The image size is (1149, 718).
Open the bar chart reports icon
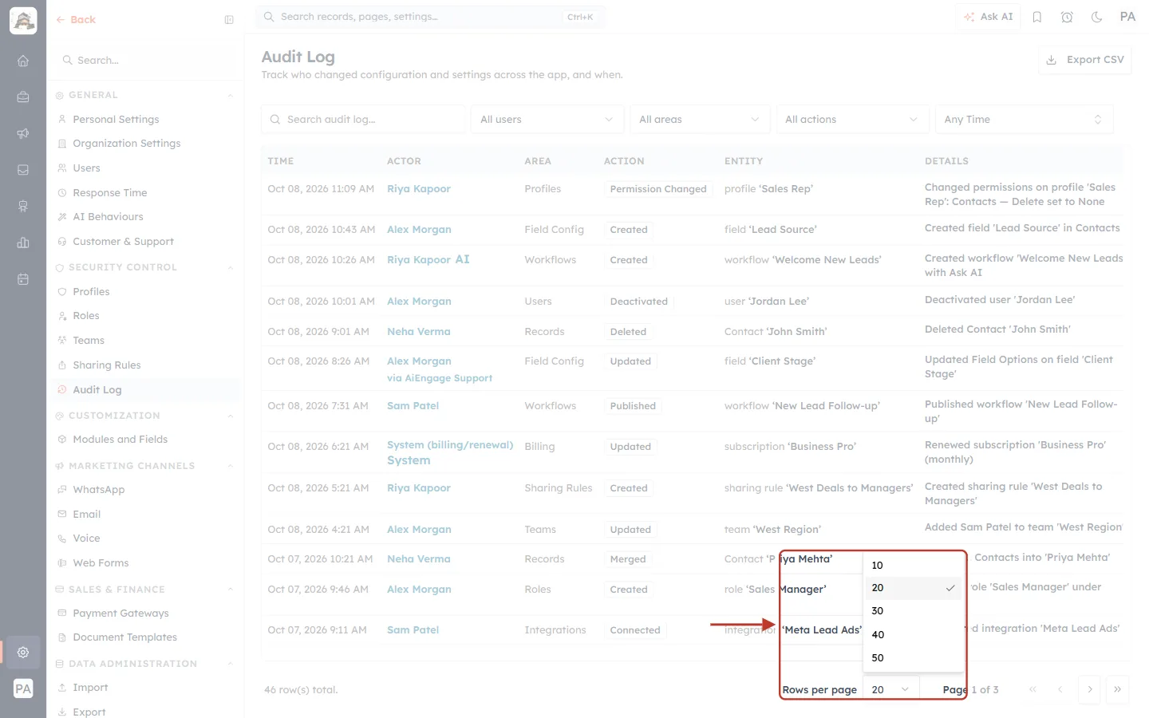click(23, 243)
